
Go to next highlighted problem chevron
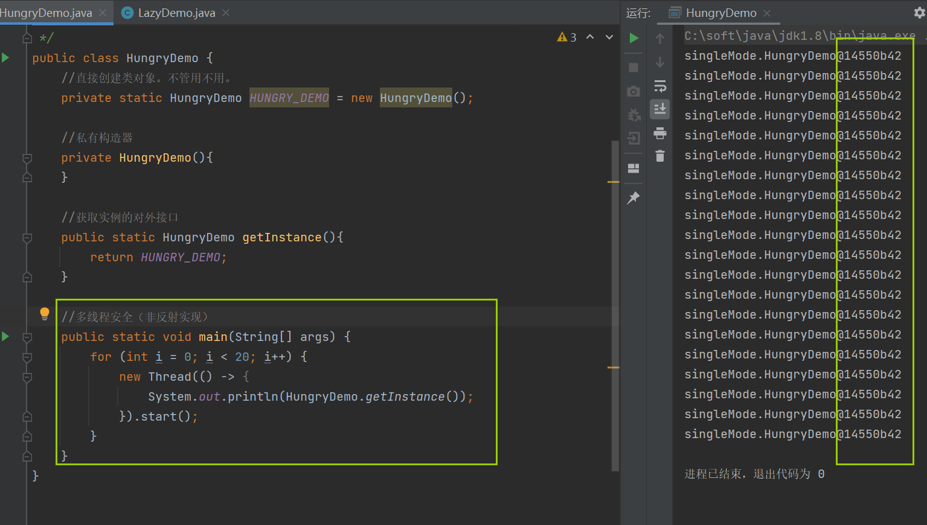[609, 37]
